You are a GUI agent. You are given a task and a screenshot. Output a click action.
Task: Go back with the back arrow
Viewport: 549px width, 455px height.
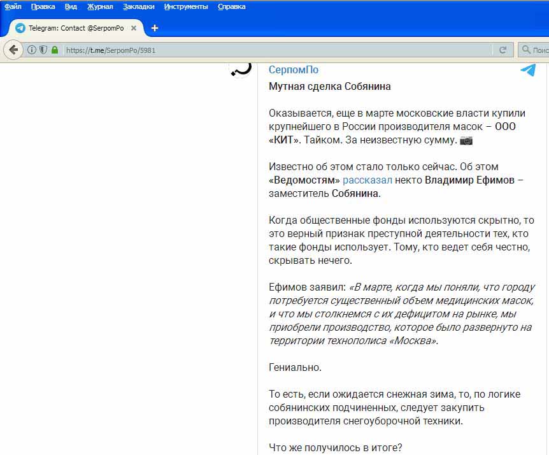(x=13, y=50)
